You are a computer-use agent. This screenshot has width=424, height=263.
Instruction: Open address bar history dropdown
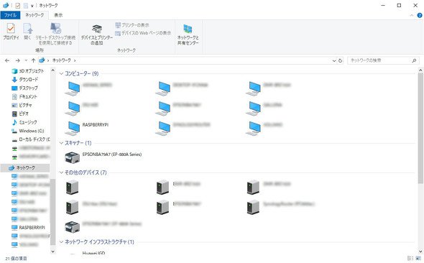[x=334, y=61]
